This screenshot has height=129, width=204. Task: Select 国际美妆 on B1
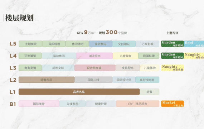(x=39, y=104)
